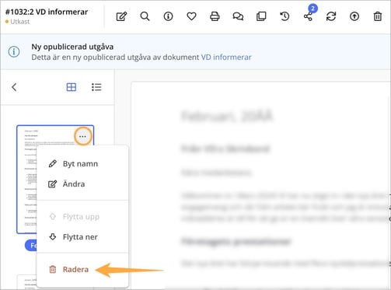Delete the document with the toolbar trash icon
Screen dimensions: 391x290
coord(378,16)
